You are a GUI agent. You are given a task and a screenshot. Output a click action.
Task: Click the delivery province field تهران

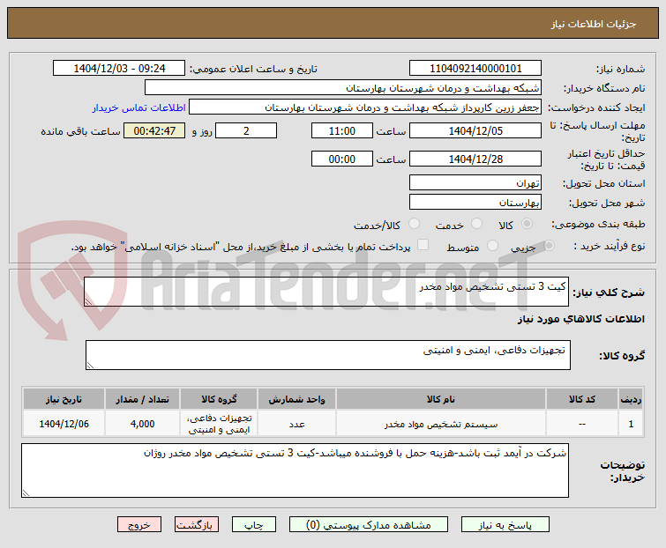point(475,182)
